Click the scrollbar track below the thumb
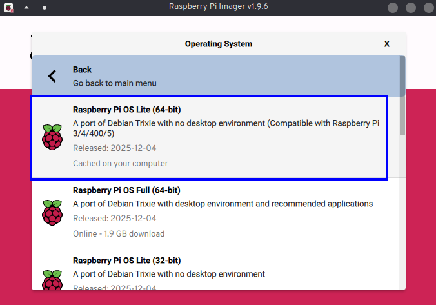This screenshot has width=436, height=305. pyautogui.click(x=402, y=213)
